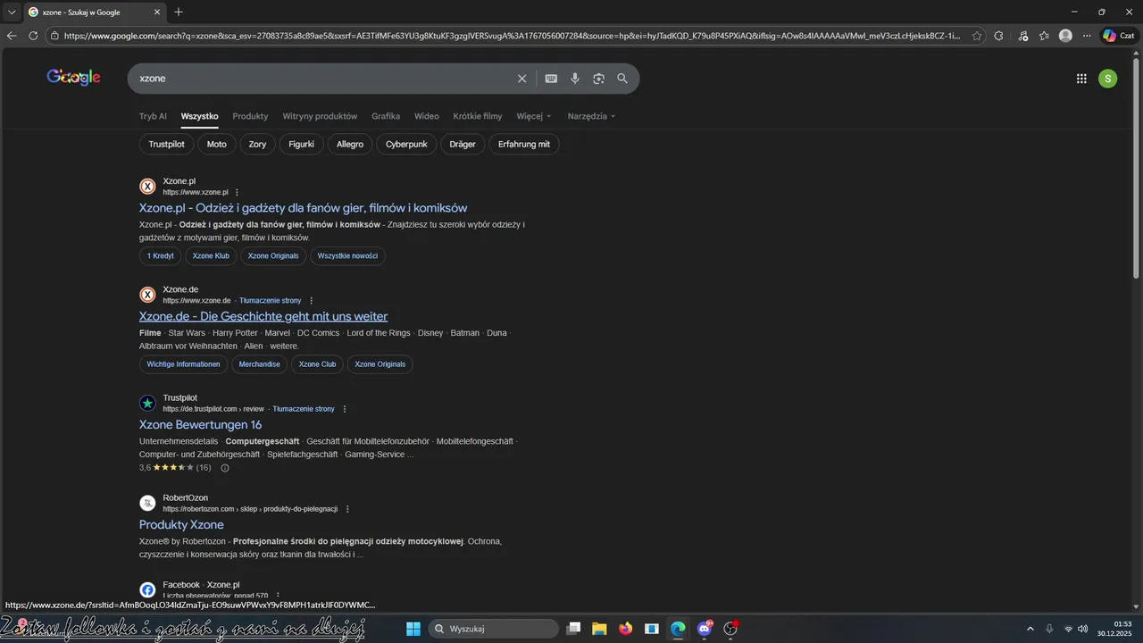This screenshot has width=1143, height=643.
Task: Open more options for RobertOzon result
Action: [x=347, y=509]
